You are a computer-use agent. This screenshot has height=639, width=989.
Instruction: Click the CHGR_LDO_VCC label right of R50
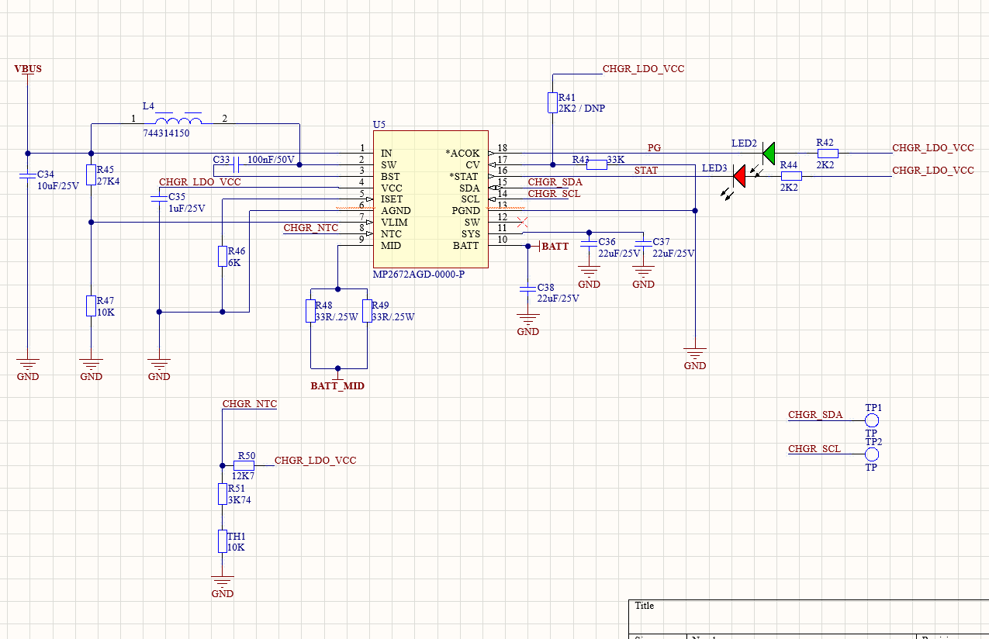tap(316, 461)
